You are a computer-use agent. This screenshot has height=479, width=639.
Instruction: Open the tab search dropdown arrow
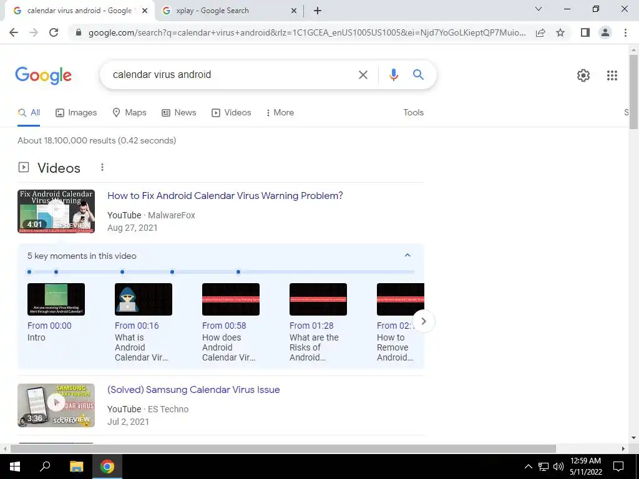[x=539, y=9]
